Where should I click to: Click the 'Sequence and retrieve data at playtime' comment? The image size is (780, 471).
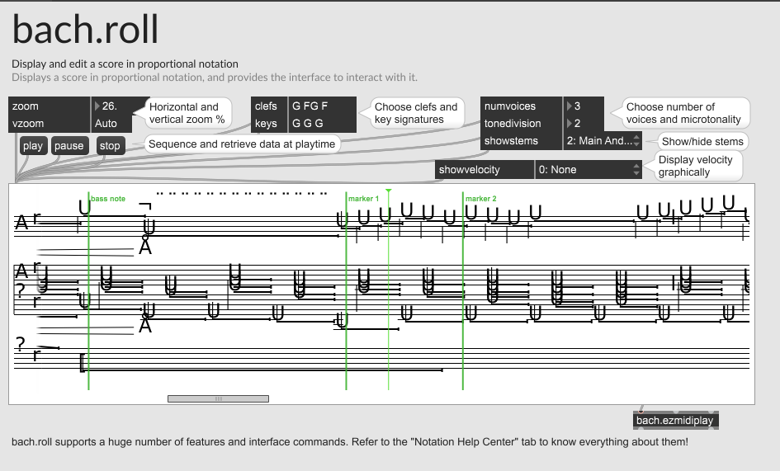(242, 144)
